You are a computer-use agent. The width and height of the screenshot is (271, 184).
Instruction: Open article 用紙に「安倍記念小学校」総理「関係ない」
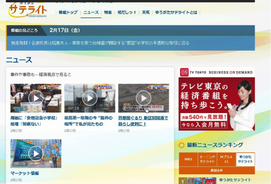coord(34,121)
